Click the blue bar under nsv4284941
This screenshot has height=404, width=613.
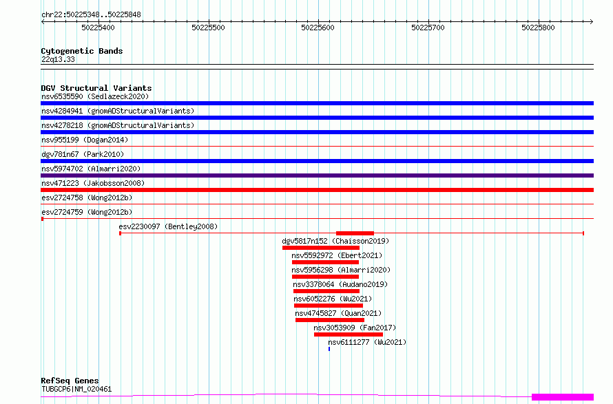point(317,118)
